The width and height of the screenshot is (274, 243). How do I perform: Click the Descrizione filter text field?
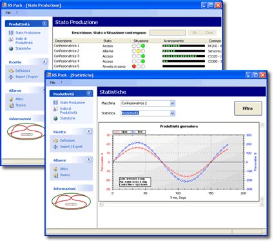click(168, 33)
